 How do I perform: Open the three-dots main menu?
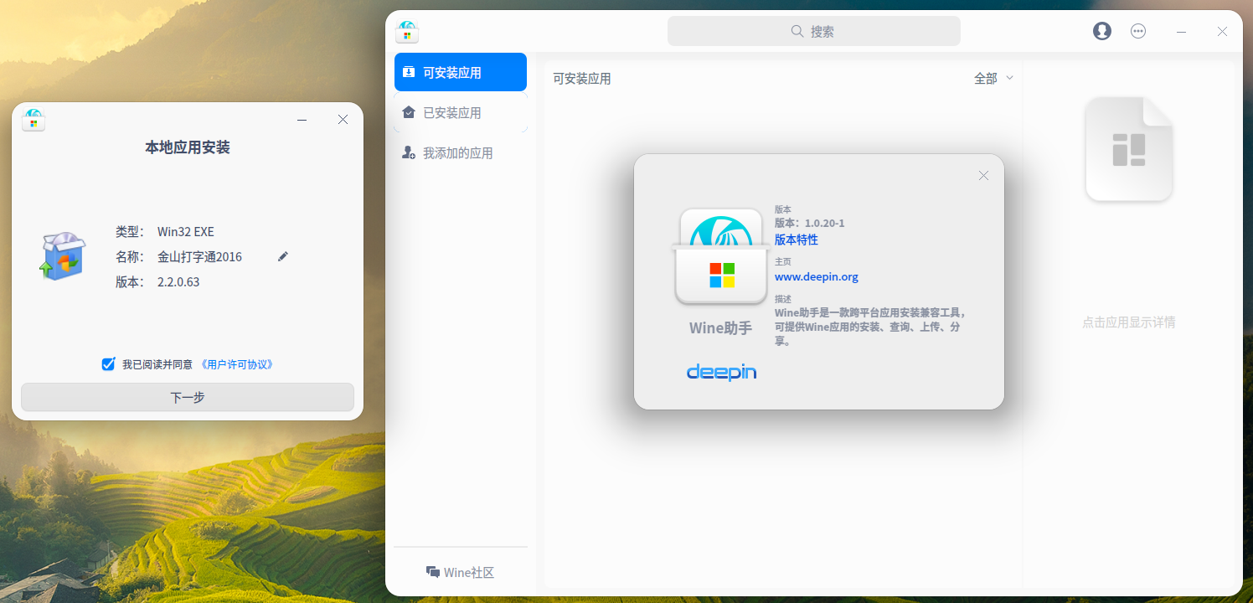click(1138, 31)
